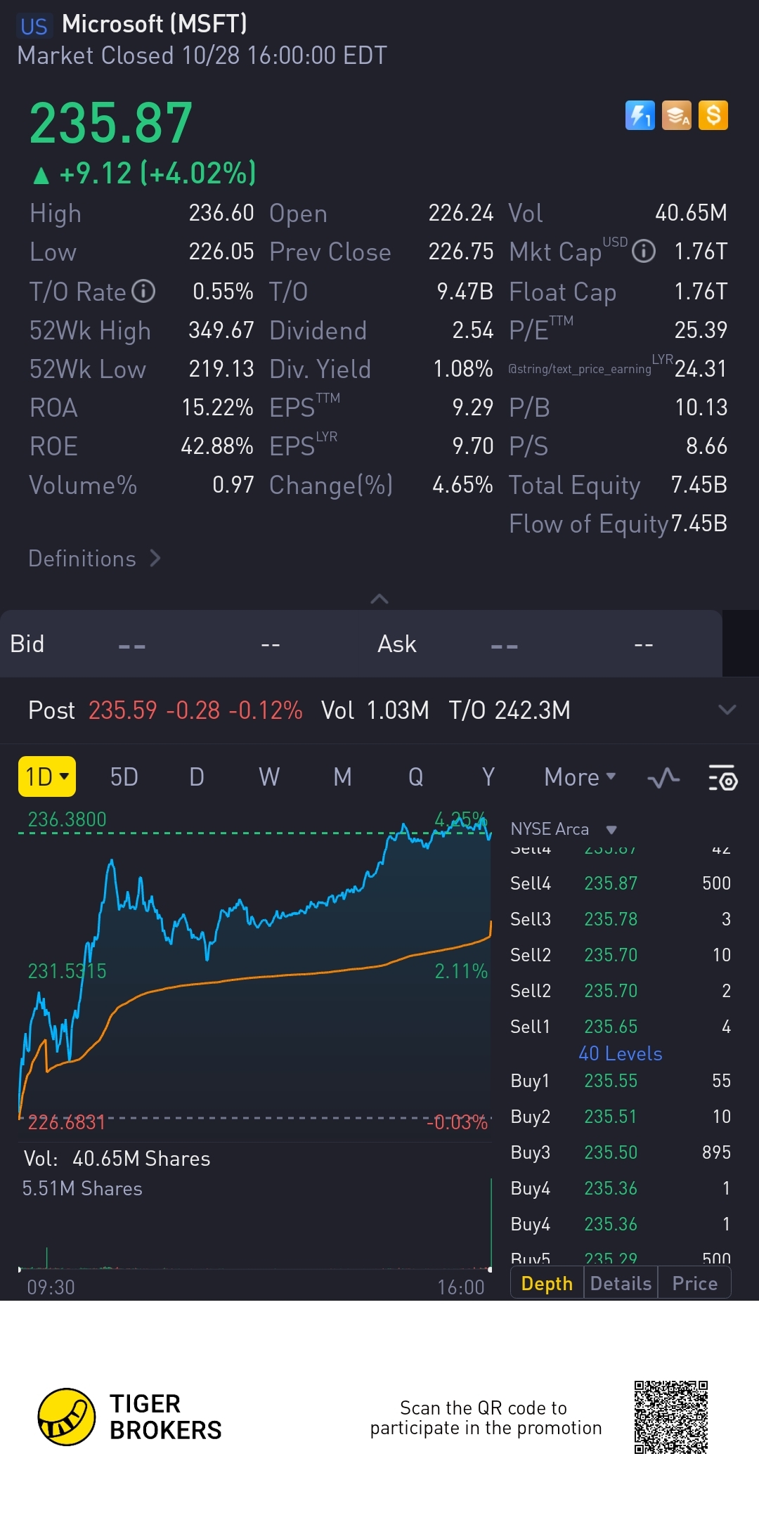This screenshot has height=1534, width=759.
Task: Open the 1D timeframe dropdown
Action: click(47, 776)
